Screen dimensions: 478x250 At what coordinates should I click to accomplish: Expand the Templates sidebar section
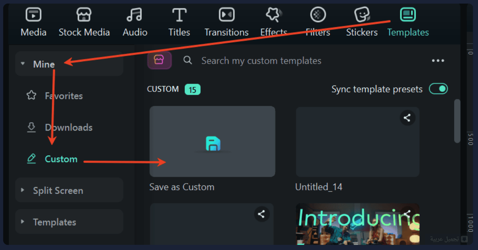23,222
